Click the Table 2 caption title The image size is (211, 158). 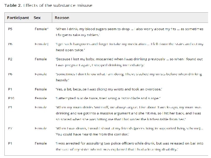(48, 5)
